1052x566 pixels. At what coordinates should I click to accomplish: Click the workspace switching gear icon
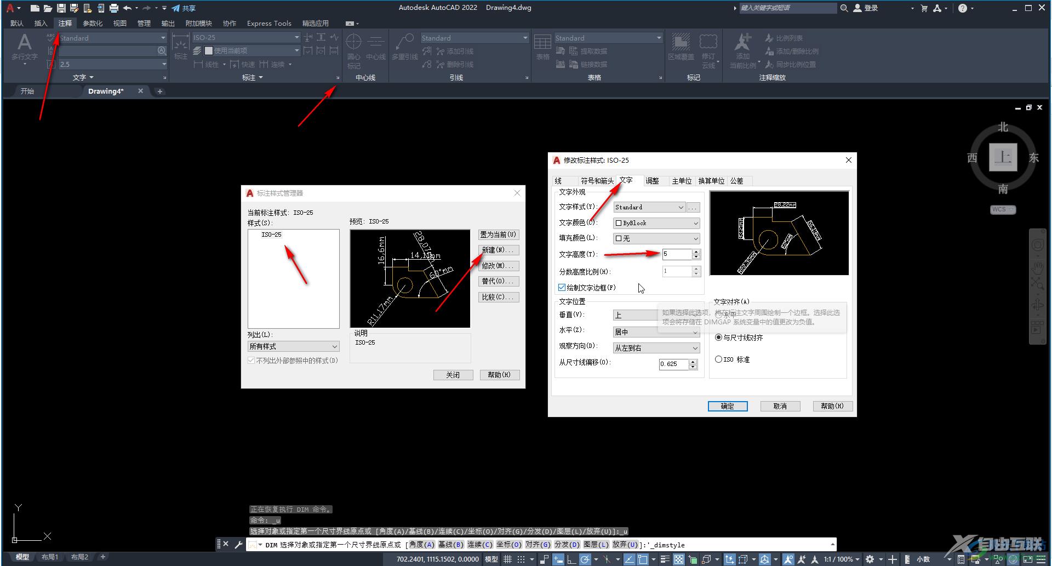pyautogui.click(x=870, y=559)
